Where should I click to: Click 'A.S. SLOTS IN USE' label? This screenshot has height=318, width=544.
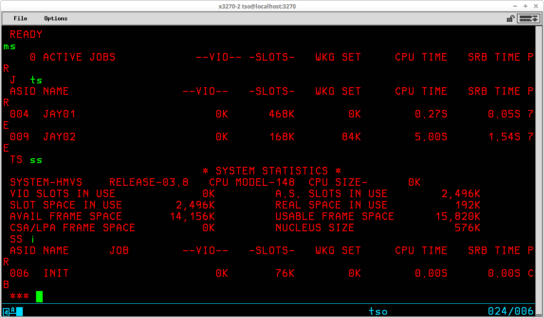(332, 193)
